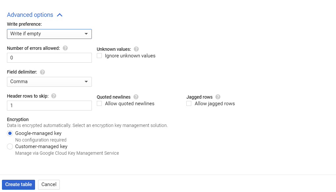
Task: Open the Write preference dropdown
Action: pos(49,34)
